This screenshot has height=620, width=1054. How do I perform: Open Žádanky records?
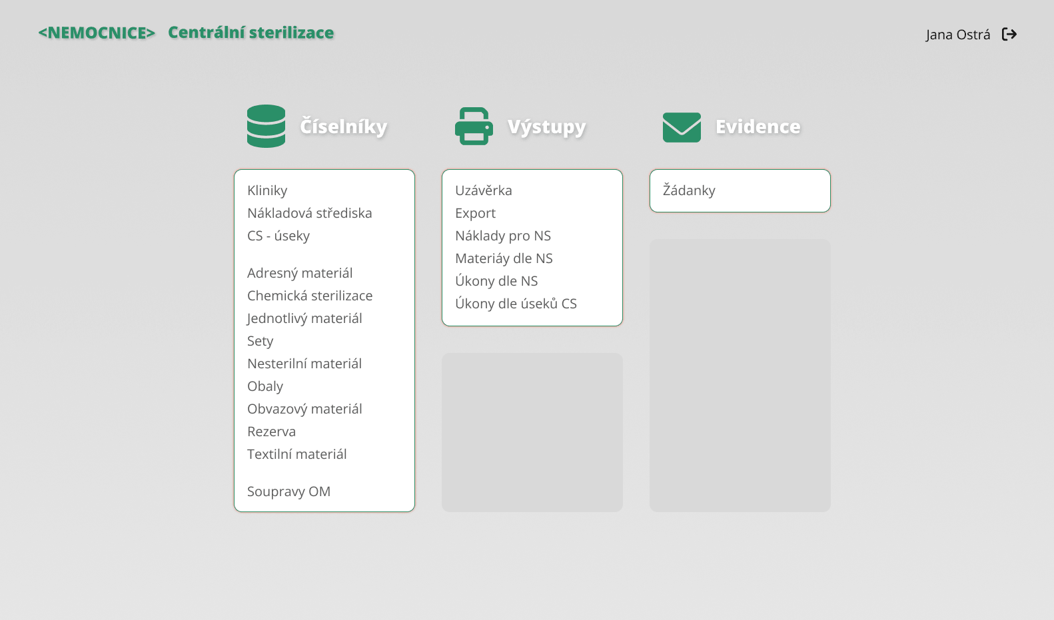[689, 190]
